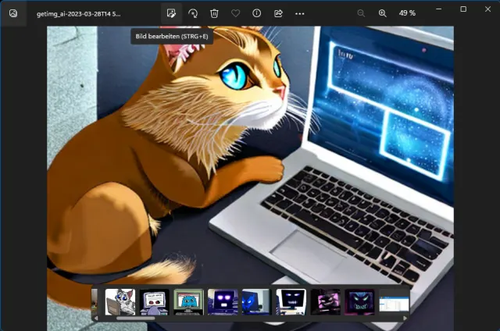Click the filmstrip left scroll arrow
The width and height of the screenshot is (500, 331).
95,318
